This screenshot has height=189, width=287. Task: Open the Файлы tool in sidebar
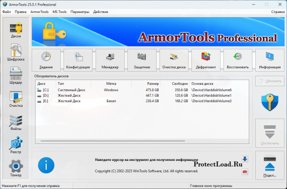click(x=16, y=122)
